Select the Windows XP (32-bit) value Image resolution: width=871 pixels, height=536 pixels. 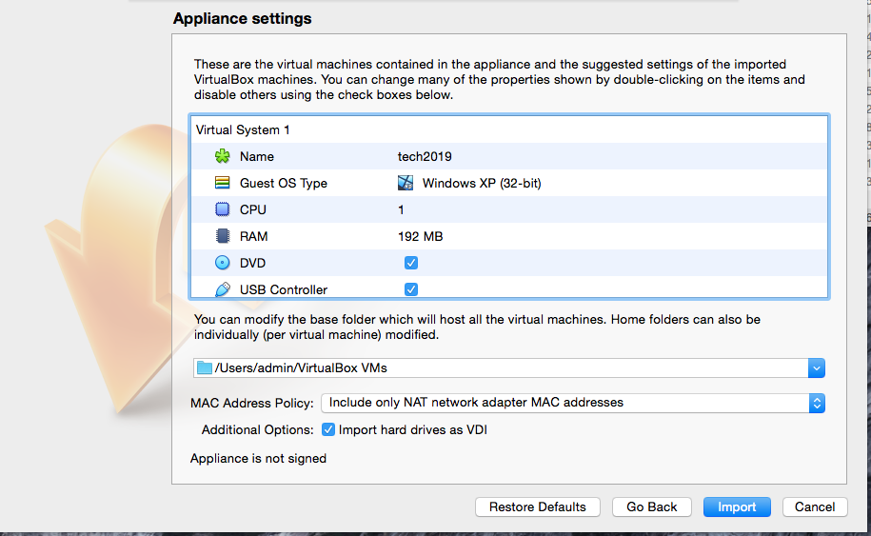(482, 184)
